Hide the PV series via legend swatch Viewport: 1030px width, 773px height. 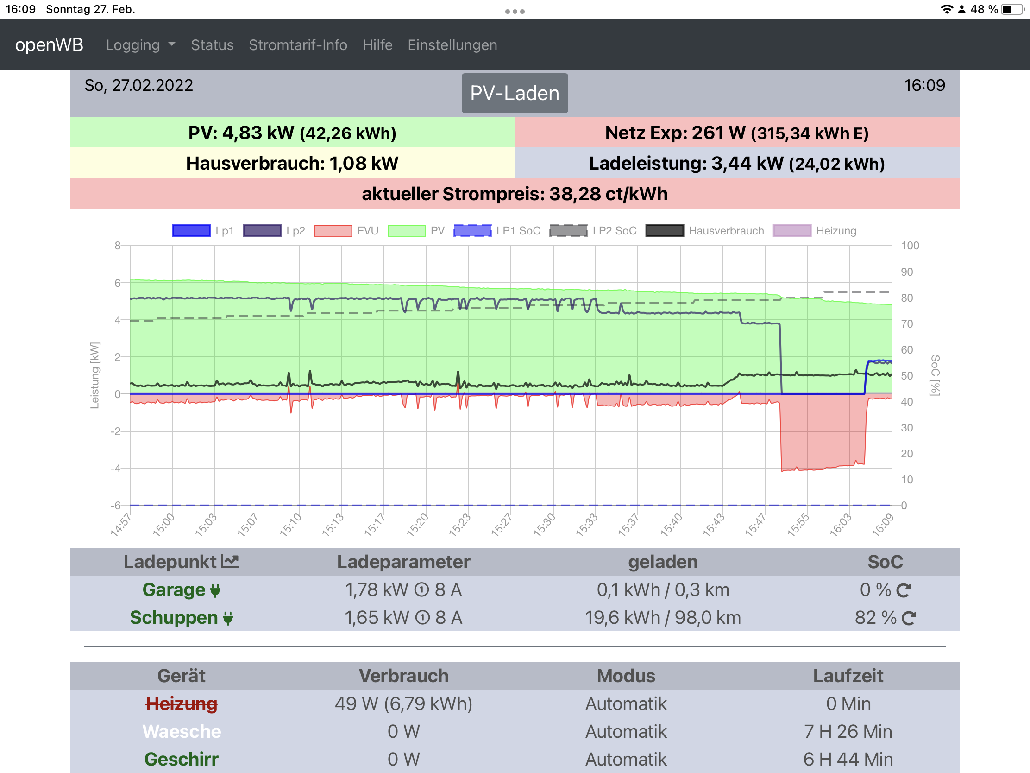coord(407,231)
